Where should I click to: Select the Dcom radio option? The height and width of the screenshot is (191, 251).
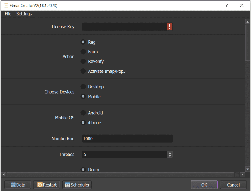coord(83,169)
